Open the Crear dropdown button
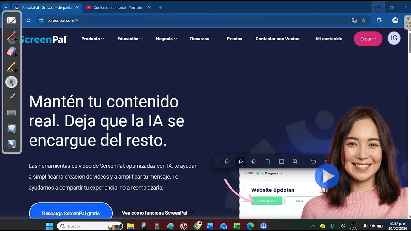This screenshot has width=411, height=231. pos(368,38)
